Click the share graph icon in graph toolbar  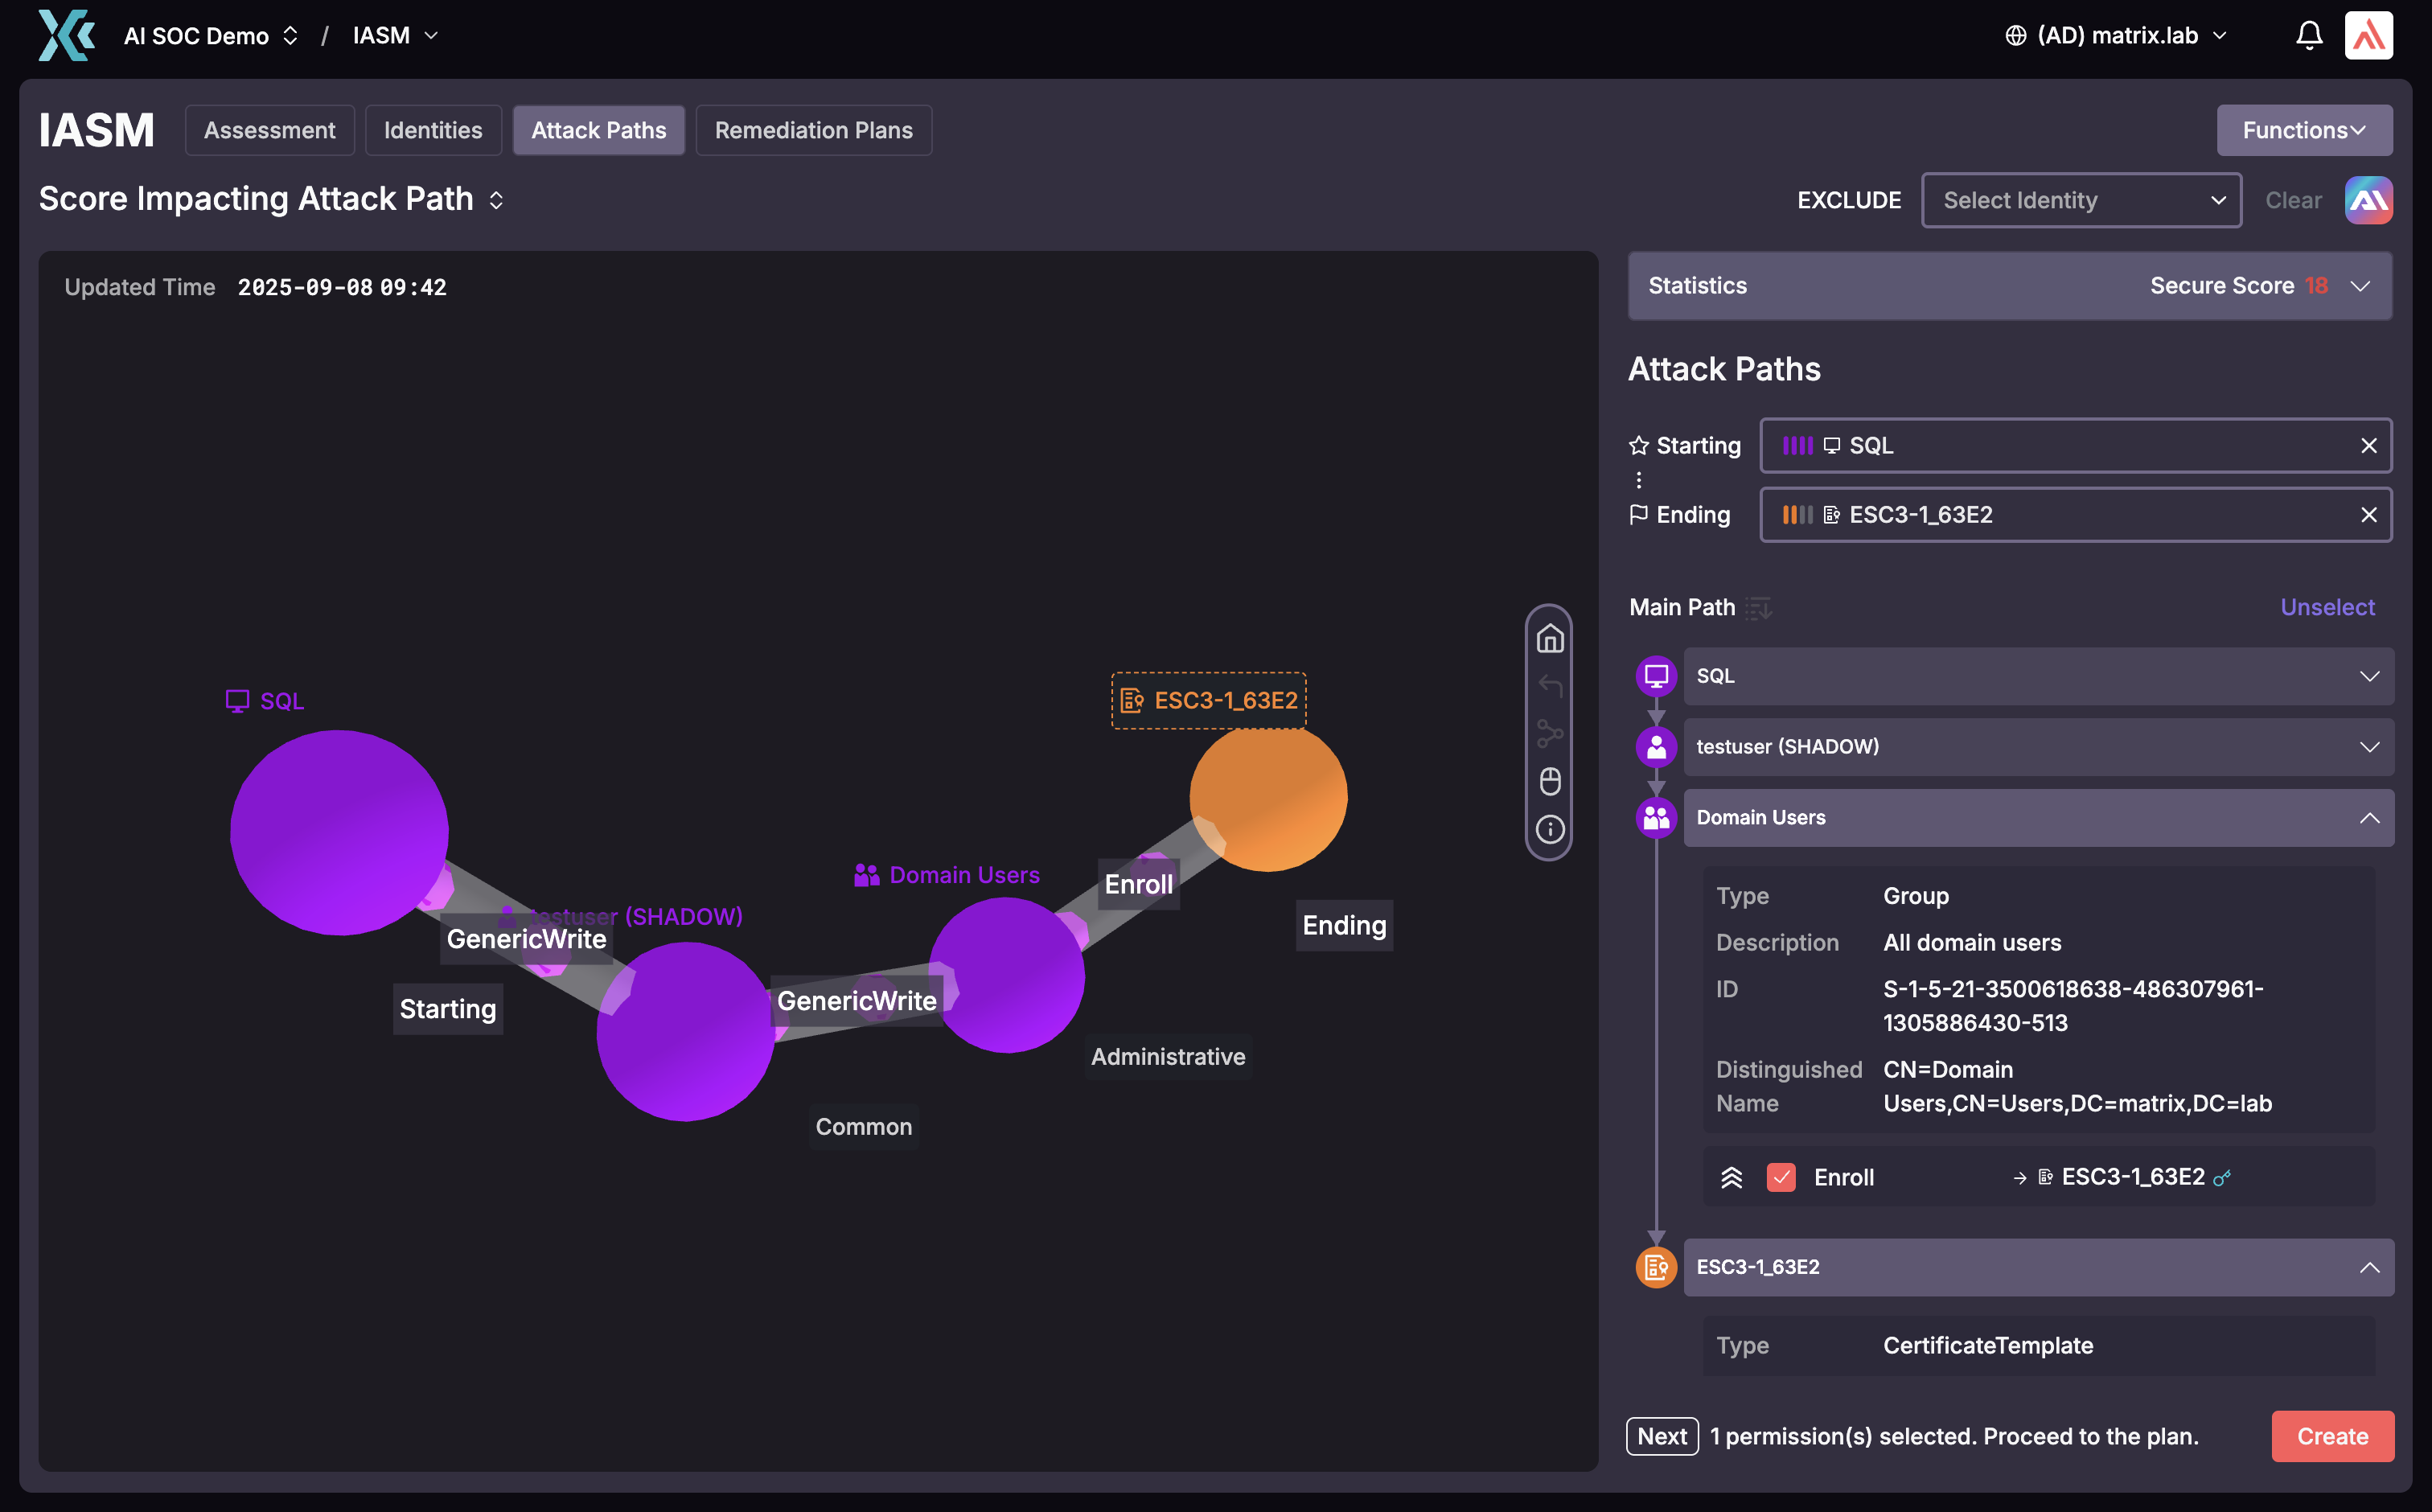tap(1551, 734)
